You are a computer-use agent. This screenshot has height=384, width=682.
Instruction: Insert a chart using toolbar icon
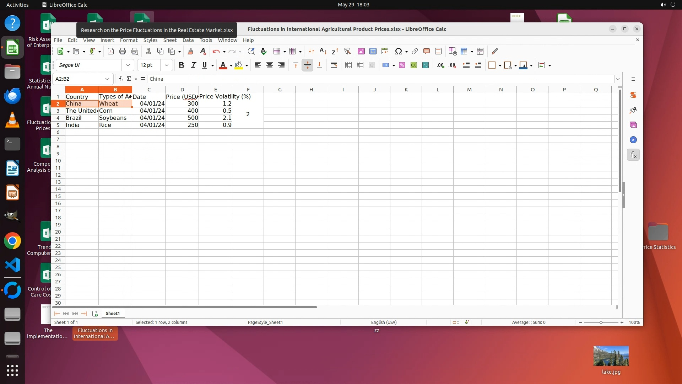point(373,51)
